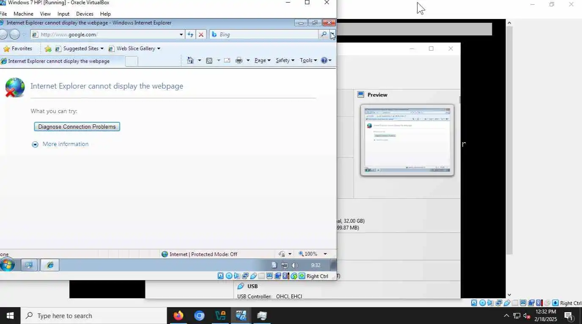Open the Page menu in IE
Screen dimensions: 582x324
click(x=262, y=60)
